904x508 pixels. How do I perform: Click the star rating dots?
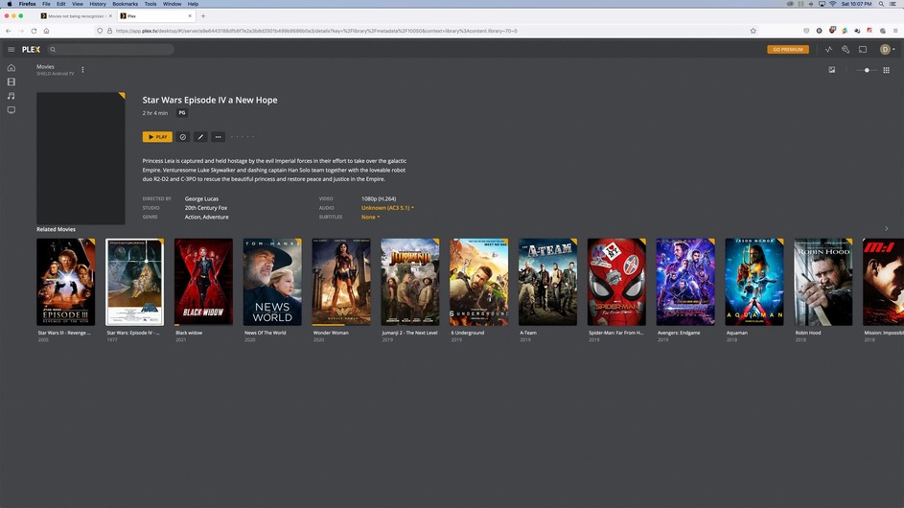tap(243, 137)
